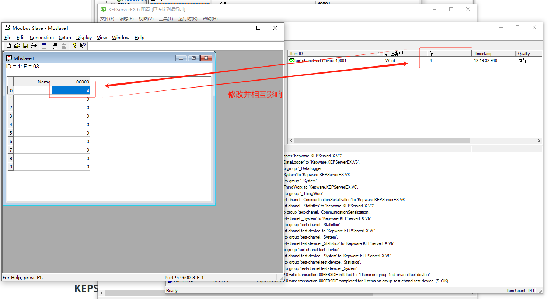Create a new Modbus Slave document
Image resolution: width=548 pixels, height=299 pixels.
tap(8, 46)
